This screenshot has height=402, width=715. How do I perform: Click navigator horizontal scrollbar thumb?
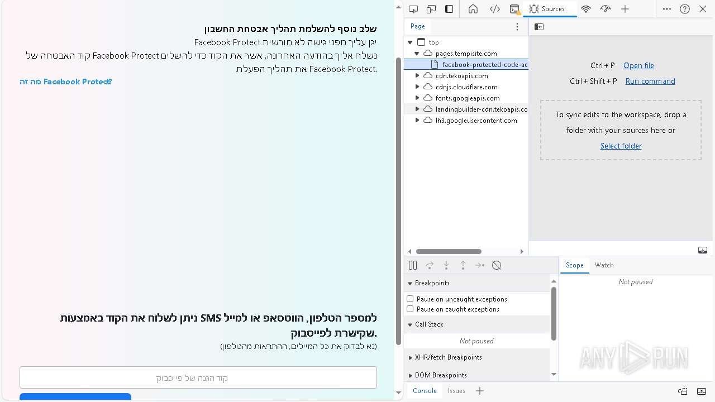(449, 251)
